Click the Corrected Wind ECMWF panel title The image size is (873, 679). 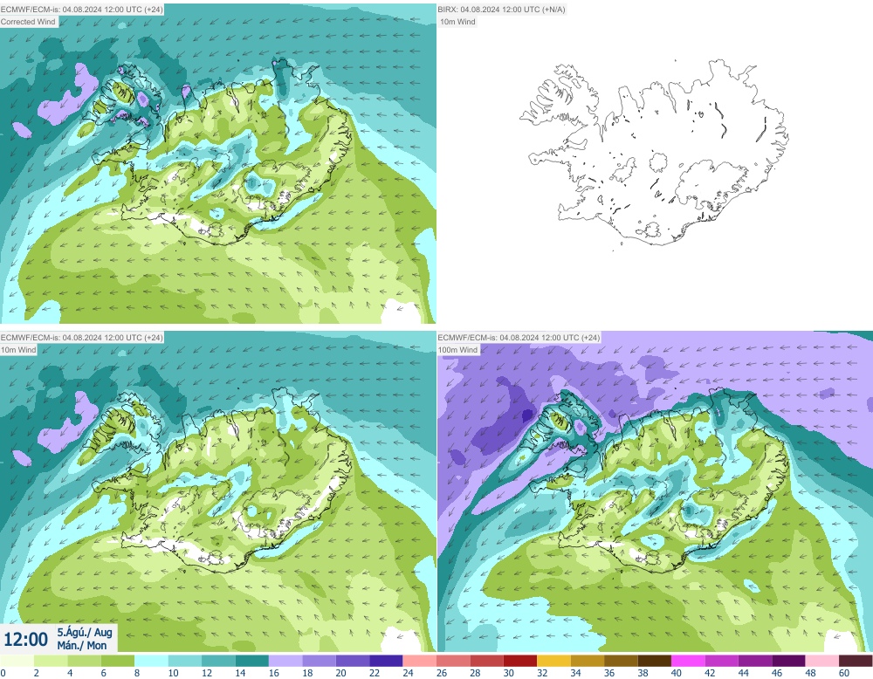click(x=82, y=10)
